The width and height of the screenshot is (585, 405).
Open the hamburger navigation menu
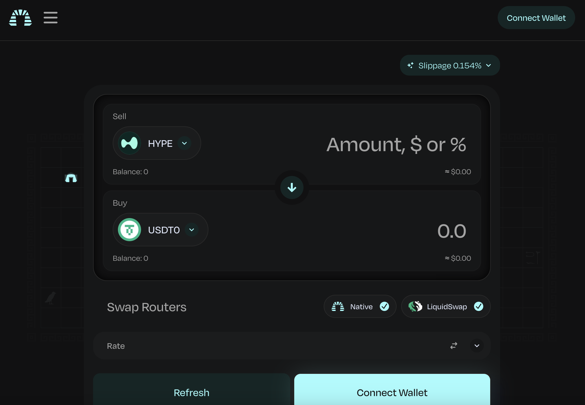coord(51,18)
